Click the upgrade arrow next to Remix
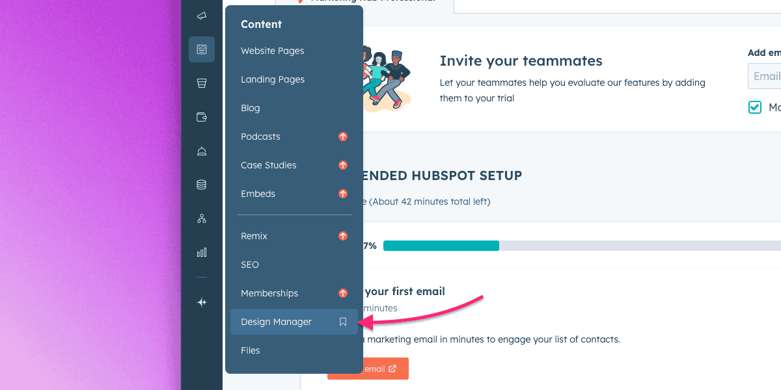The height and width of the screenshot is (390, 781). pyautogui.click(x=342, y=236)
